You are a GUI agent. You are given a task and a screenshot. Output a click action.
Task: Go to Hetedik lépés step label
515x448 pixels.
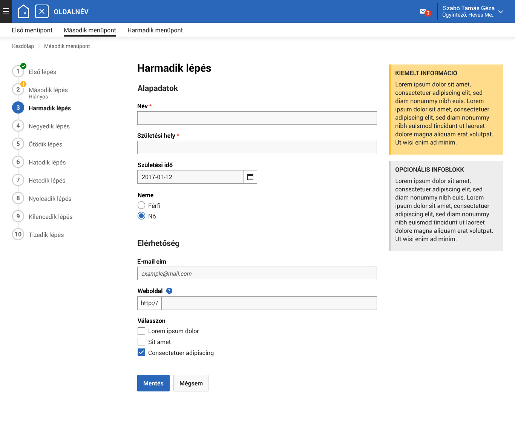click(47, 181)
